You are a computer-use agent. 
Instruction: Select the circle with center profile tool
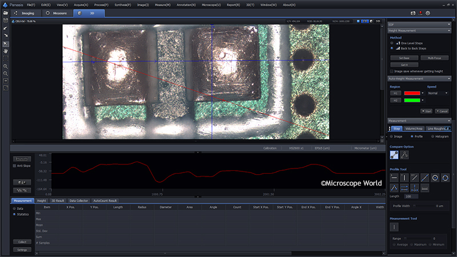[435, 178]
